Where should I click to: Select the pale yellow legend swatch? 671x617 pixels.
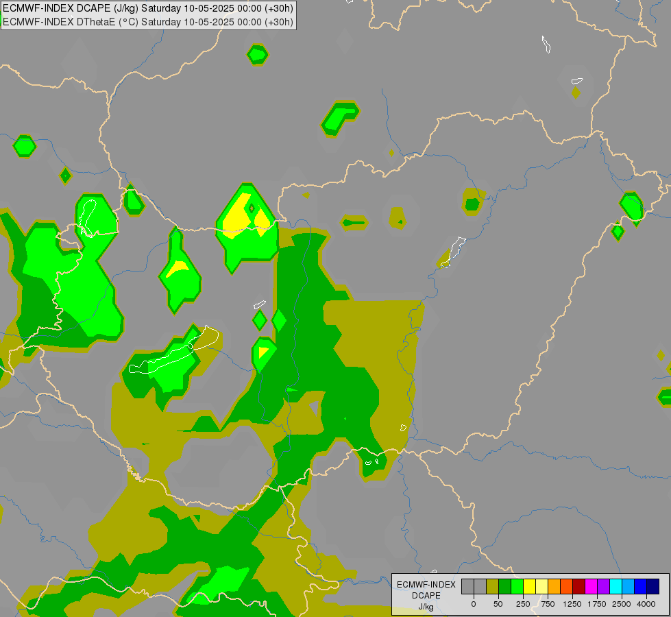point(541,587)
